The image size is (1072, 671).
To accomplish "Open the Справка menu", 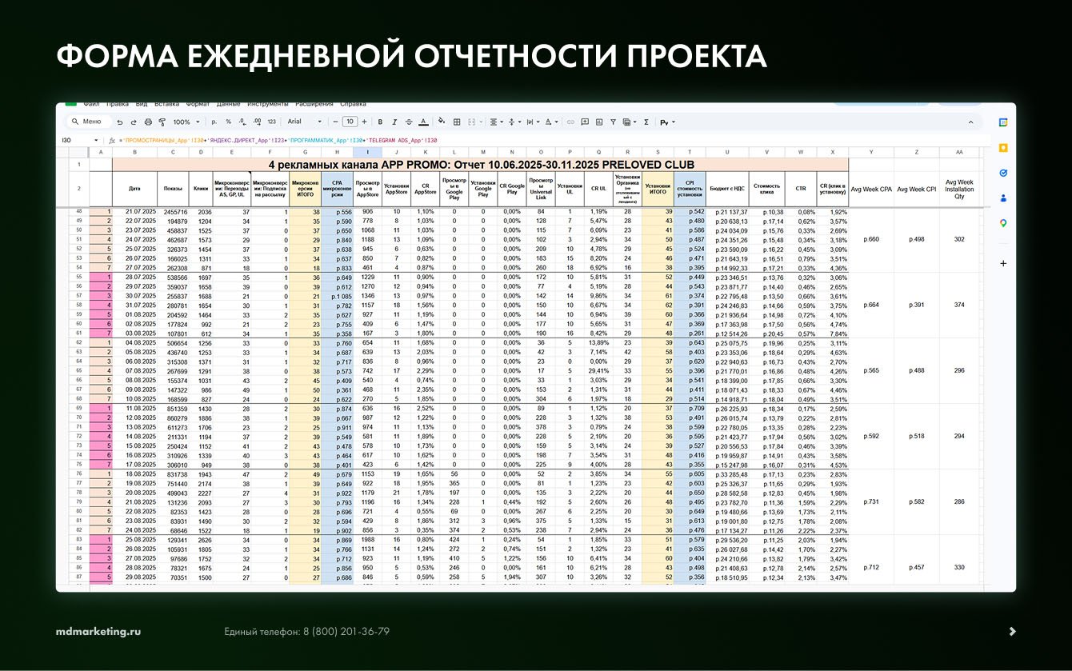I will pos(353,104).
